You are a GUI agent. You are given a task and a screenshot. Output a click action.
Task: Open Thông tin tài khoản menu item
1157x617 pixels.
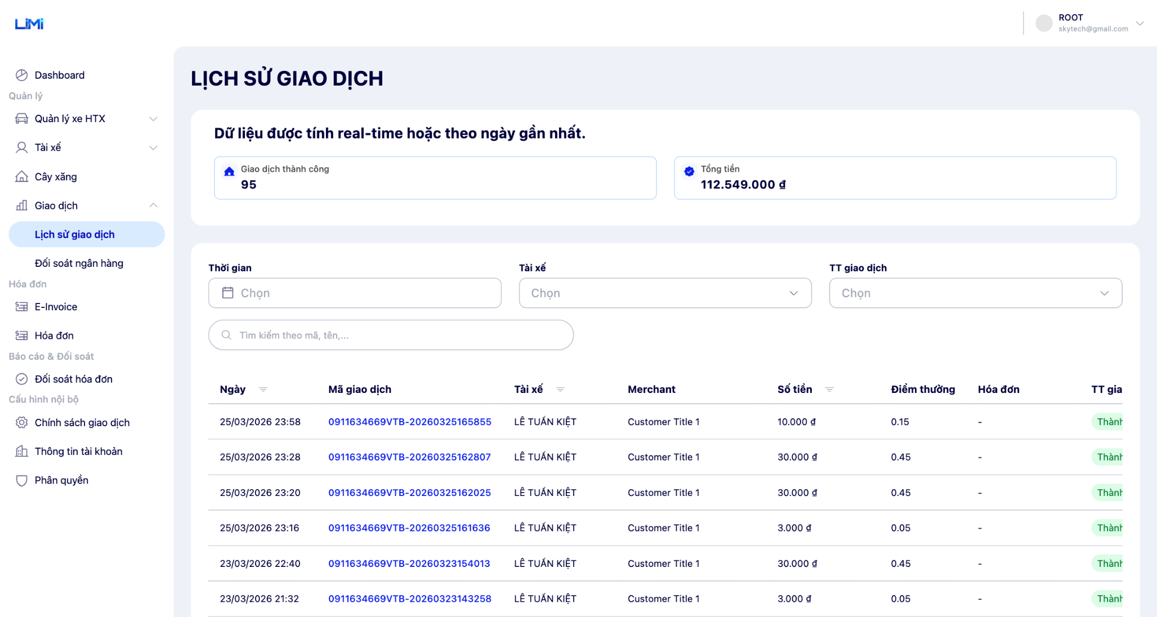[87, 451]
